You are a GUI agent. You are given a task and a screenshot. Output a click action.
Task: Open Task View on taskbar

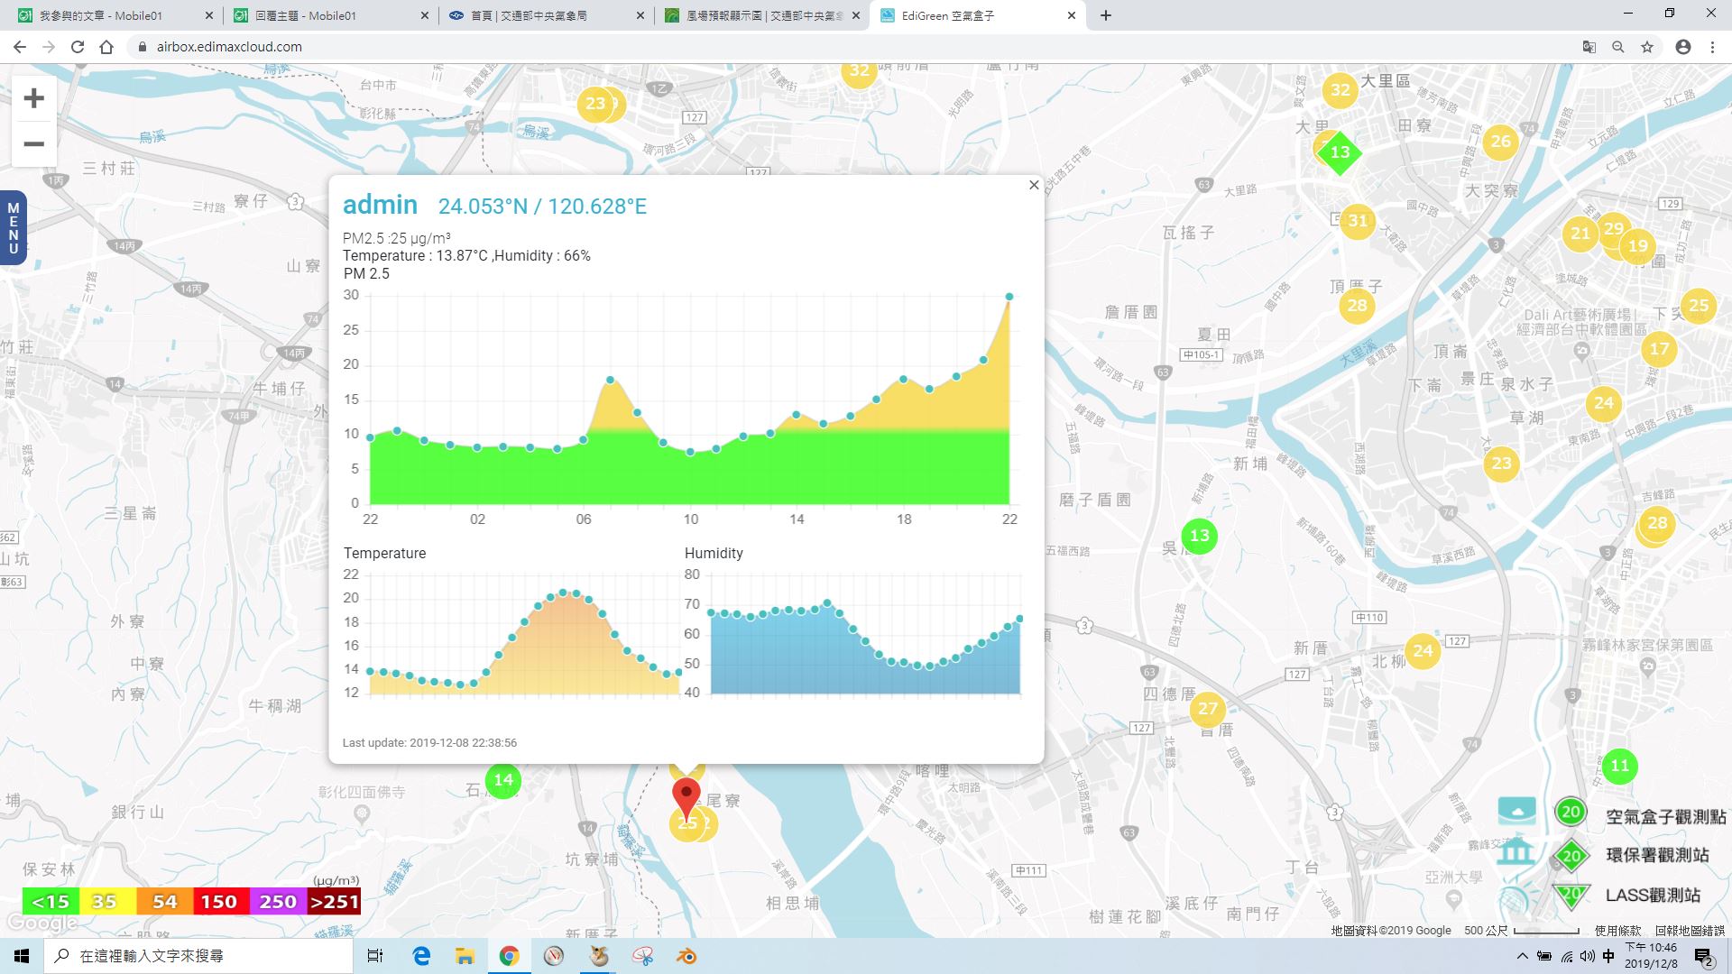pos(375,956)
